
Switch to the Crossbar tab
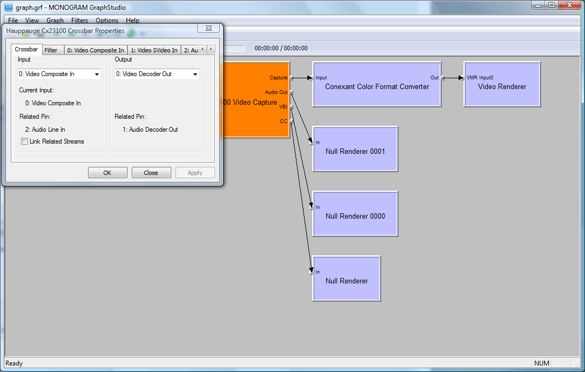pyautogui.click(x=26, y=49)
